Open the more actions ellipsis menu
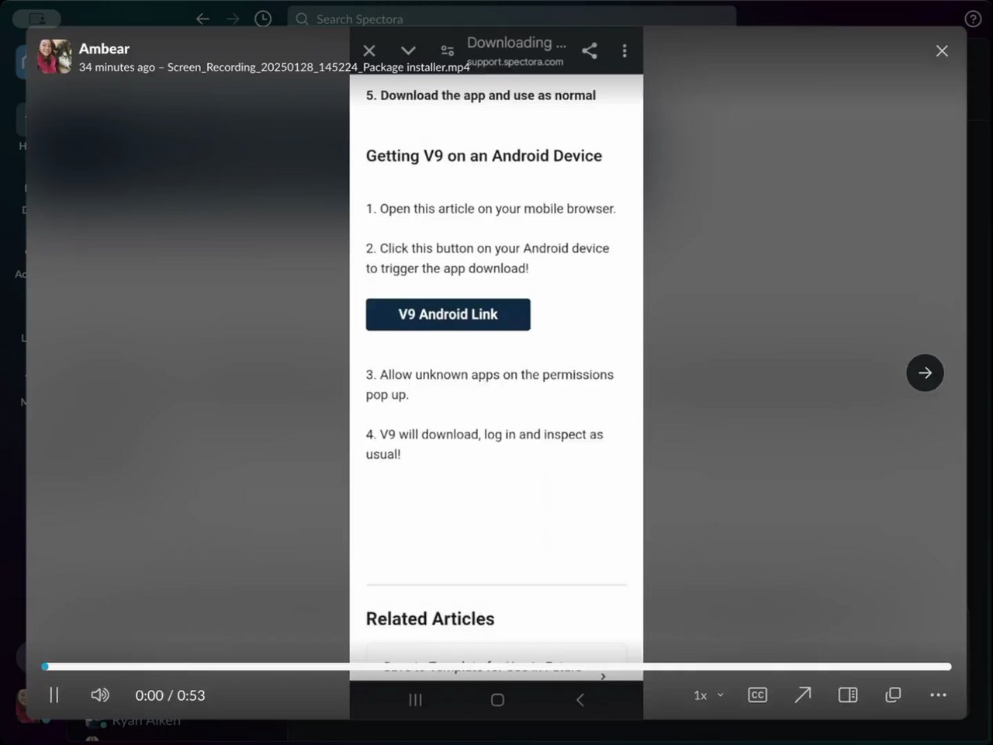The height and width of the screenshot is (745, 993). coord(938,695)
